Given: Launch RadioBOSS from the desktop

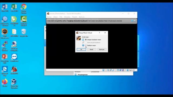Looking at the screenshot, I should pyautogui.click(x=14, y=70).
